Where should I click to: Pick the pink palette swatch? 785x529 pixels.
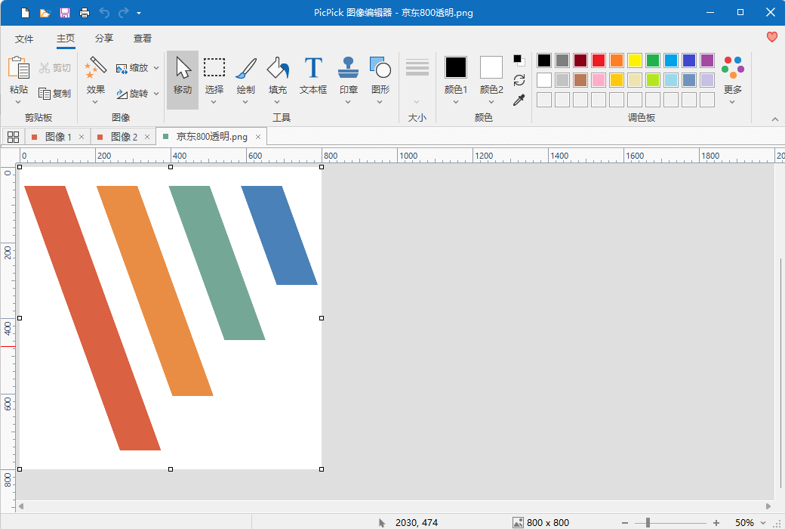[599, 79]
